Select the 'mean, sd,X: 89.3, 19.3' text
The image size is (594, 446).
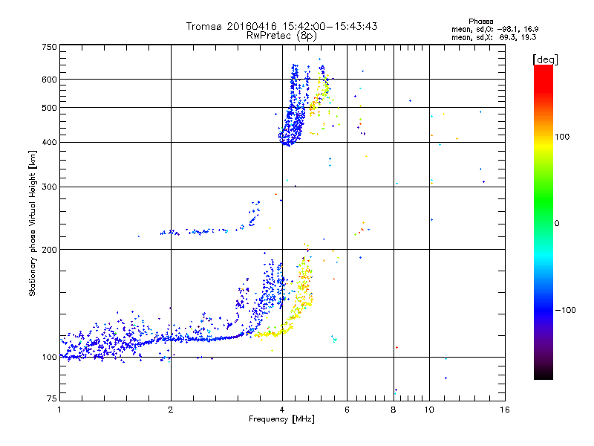494,37
